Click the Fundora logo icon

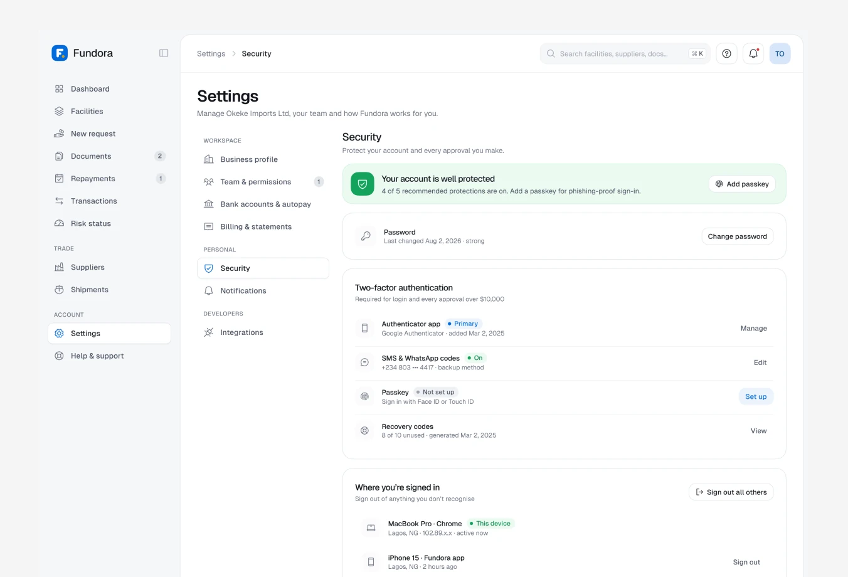[60, 53]
